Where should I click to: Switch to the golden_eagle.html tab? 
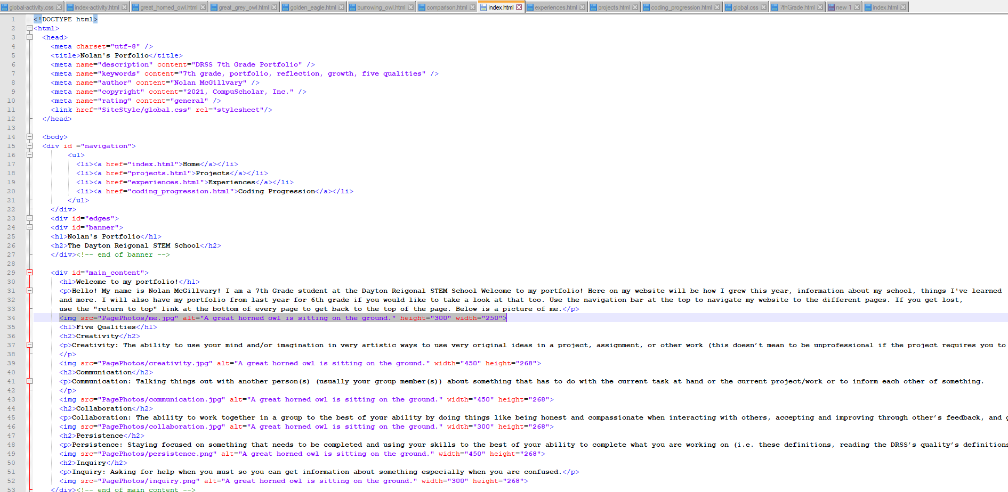313,7
